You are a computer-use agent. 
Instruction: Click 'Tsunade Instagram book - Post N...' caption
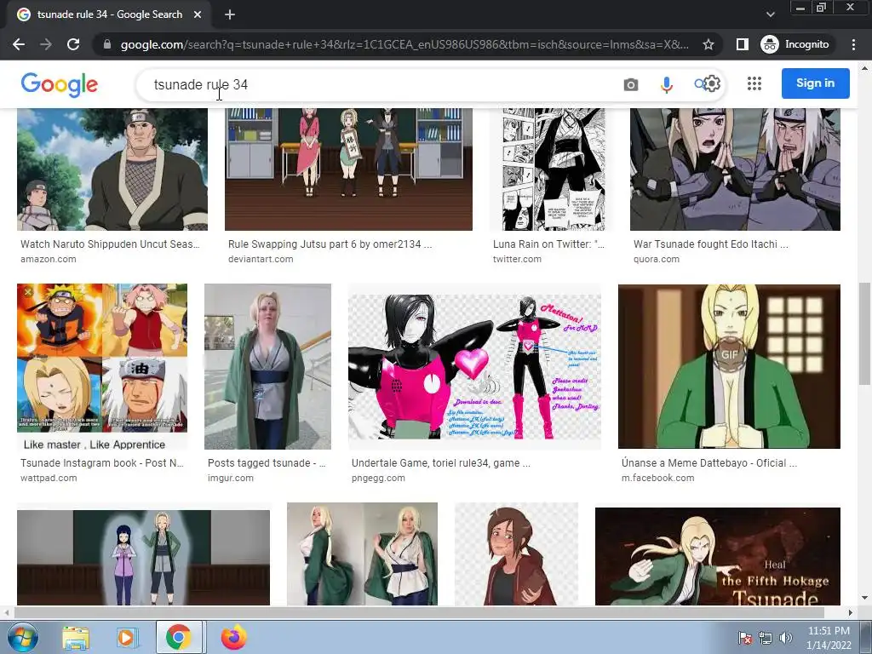pos(102,462)
